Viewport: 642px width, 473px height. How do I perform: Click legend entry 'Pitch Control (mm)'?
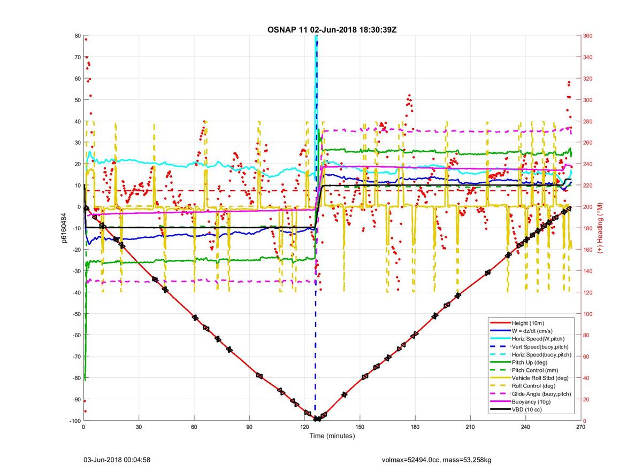click(536, 370)
